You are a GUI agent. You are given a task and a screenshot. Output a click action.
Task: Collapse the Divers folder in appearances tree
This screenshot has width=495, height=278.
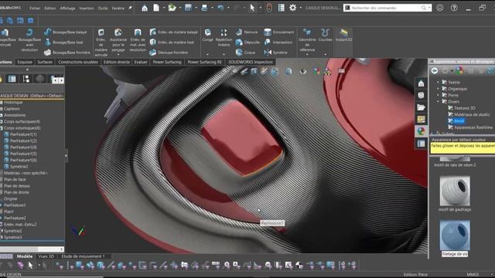point(439,101)
